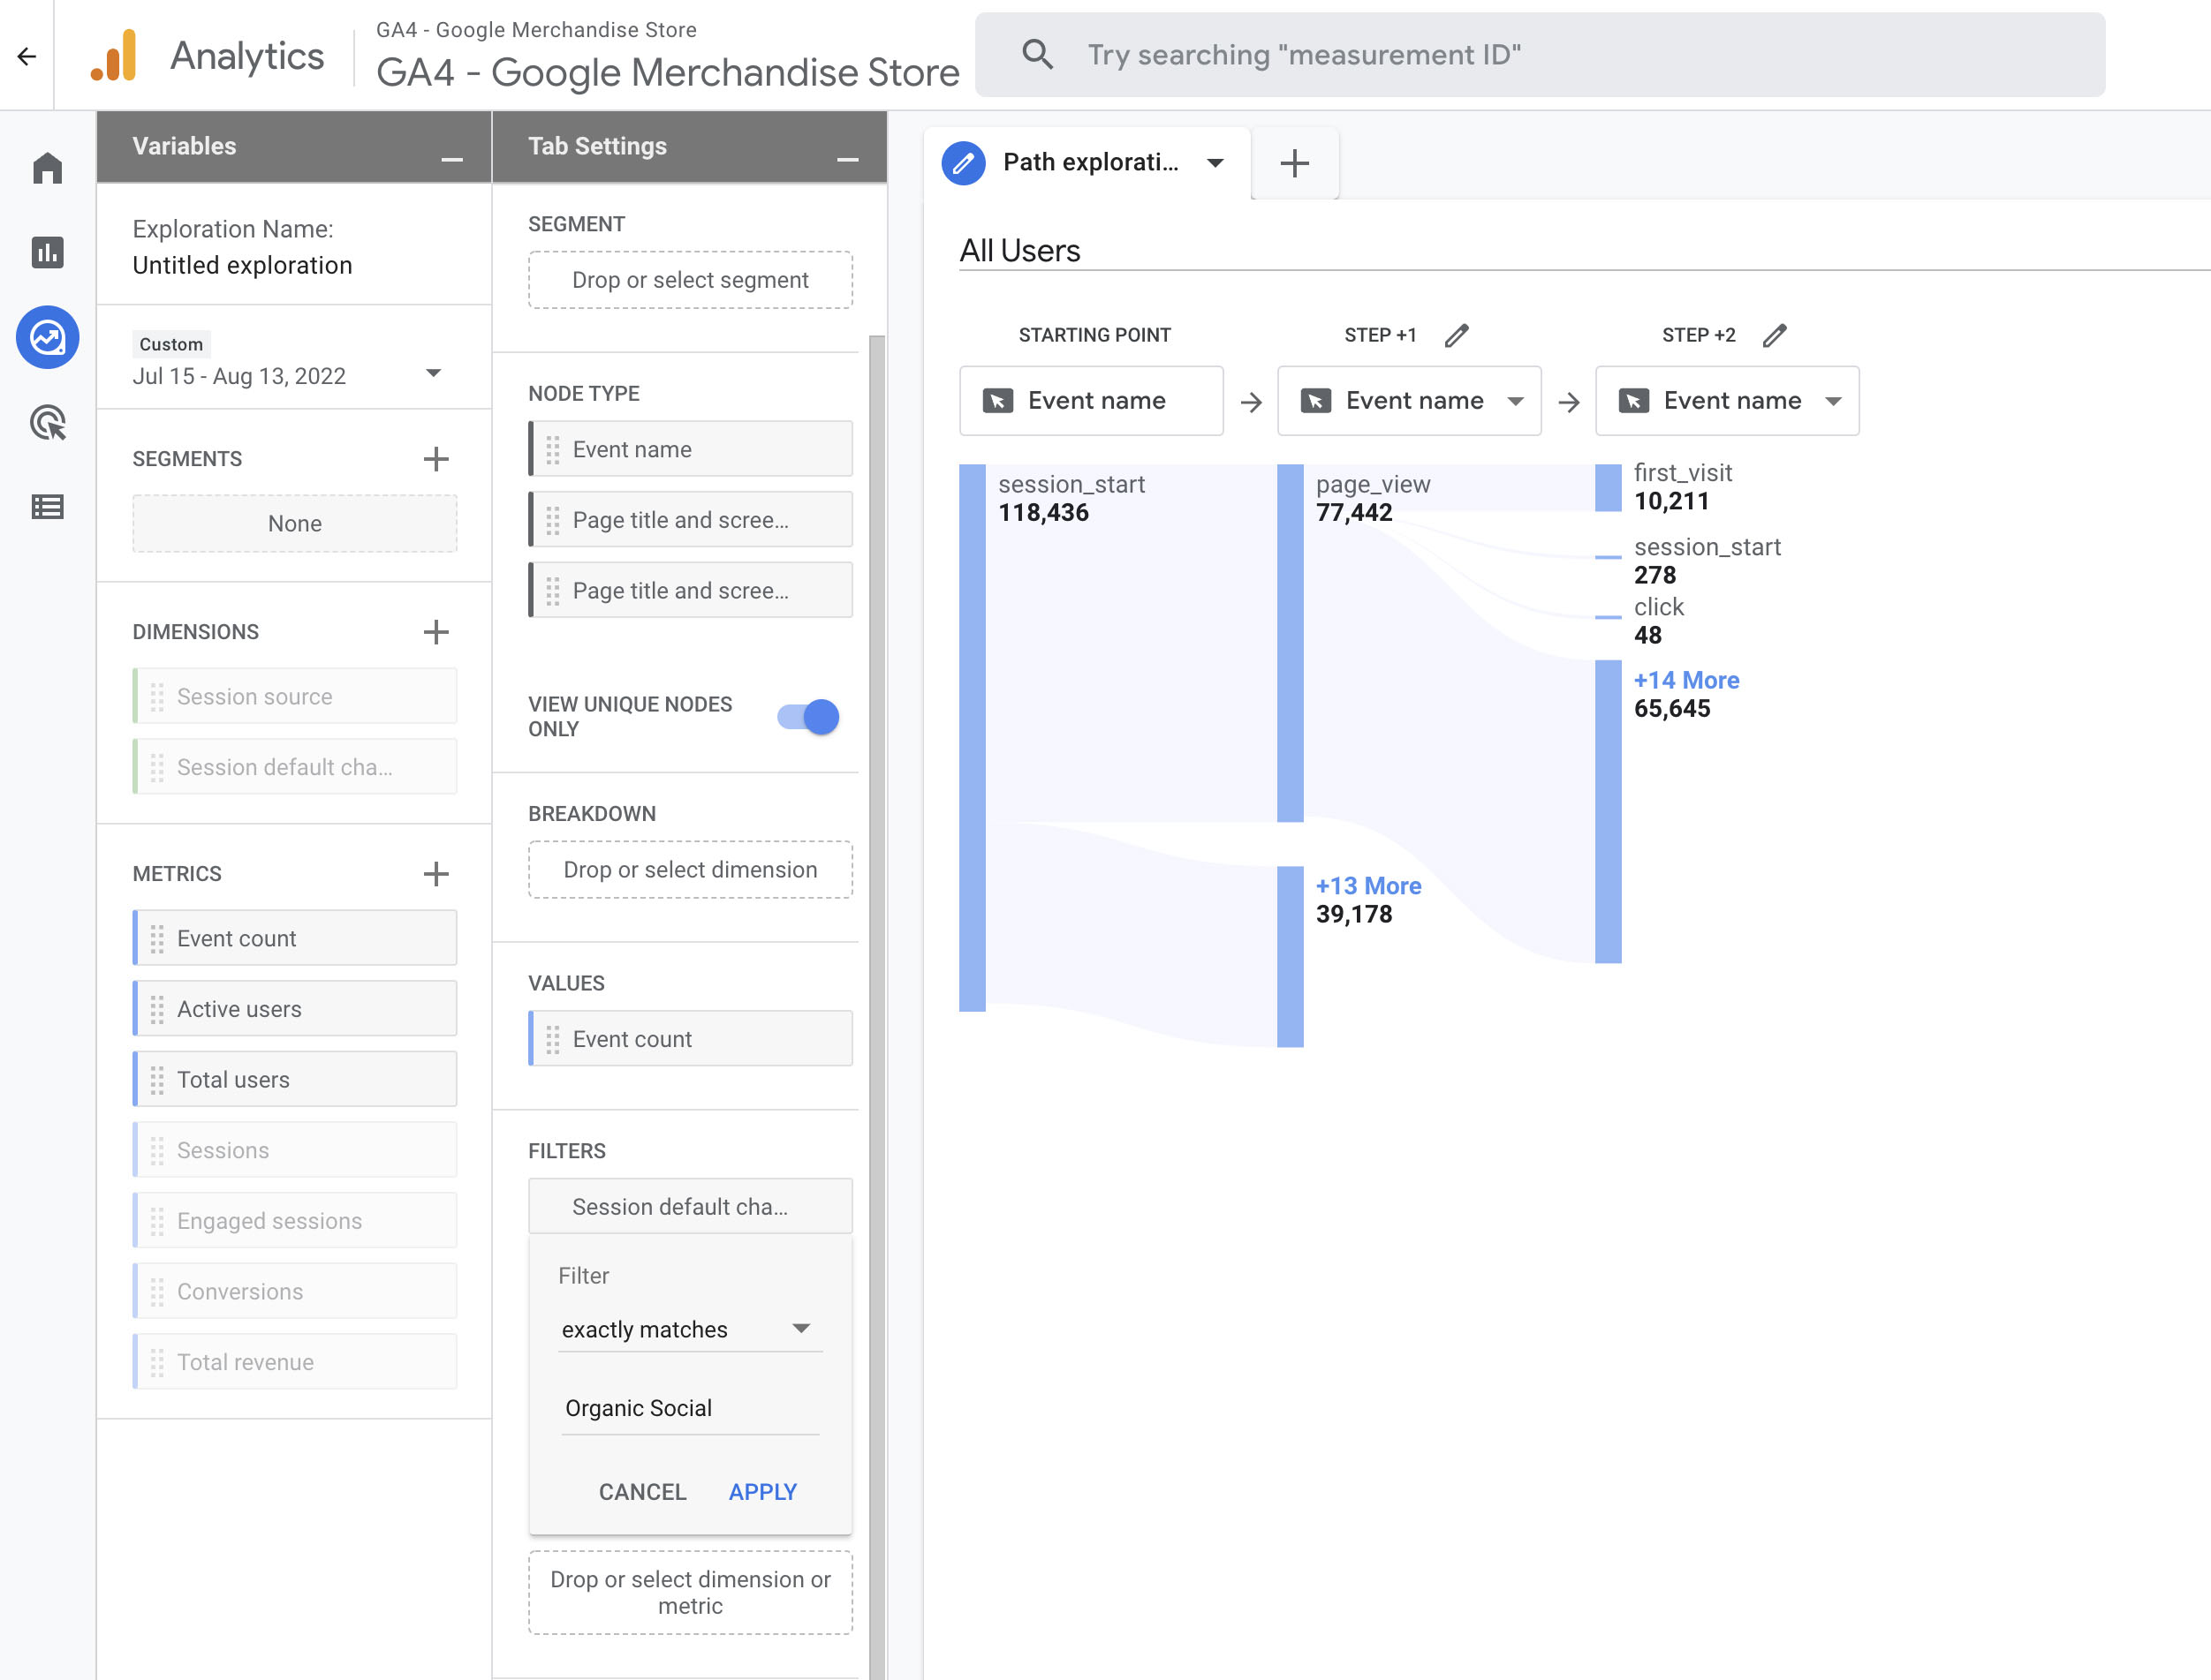Image resolution: width=2211 pixels, height=1680 pixels.
Task: Add a new exploration tab
Action: 1295,163
